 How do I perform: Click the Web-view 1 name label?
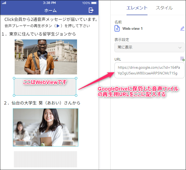point(133,28)
